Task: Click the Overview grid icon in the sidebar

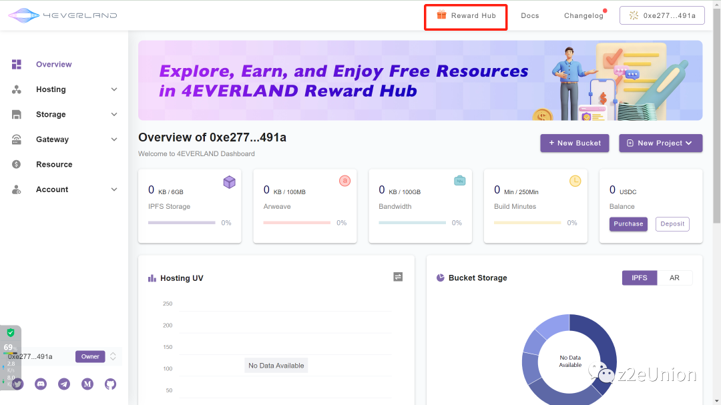Action: pyautogui.click(x=17, y=64)
